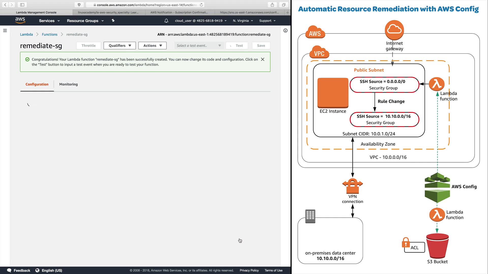Viewport: 488px width, 274px height.
Task: Reload the page in Safari
Action: coord(201,5)
